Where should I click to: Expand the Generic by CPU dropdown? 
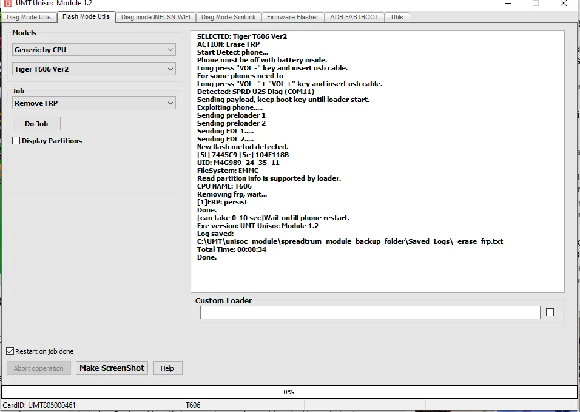click(x=94, y=50)
